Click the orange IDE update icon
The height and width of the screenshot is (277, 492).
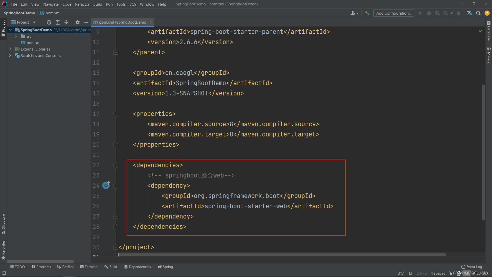(487, 13)
